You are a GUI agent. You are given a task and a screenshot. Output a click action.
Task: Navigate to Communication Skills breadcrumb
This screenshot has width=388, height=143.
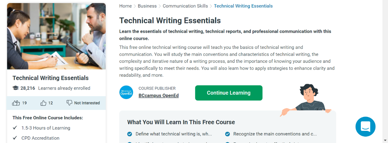coord(185,6)
